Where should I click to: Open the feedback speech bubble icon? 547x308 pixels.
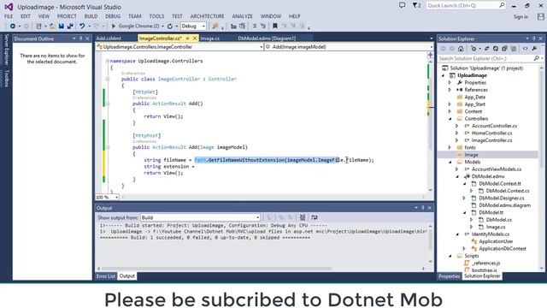[403, 5]
